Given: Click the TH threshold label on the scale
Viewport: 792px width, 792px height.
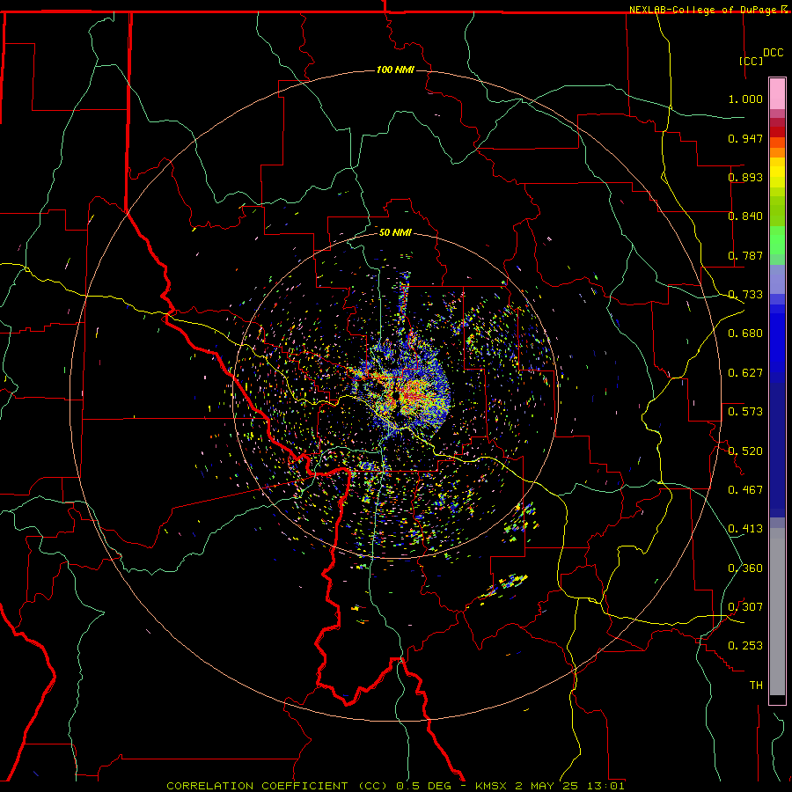Looking at the screenshot, I should click(x=756, y=686).
